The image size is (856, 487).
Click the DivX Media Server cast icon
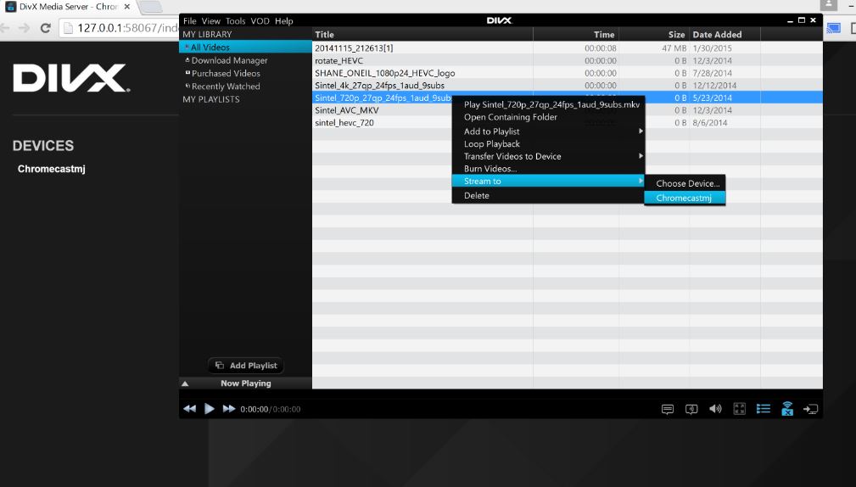pyautogui.click(x=787, y=408)
